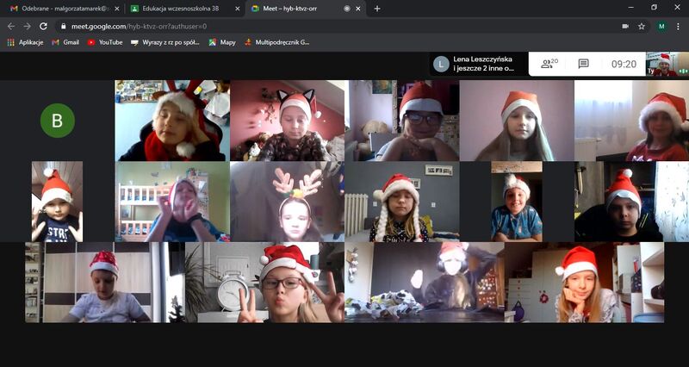Bookmark this page with the star icon
Screen dimensions: 689x367
(642, 26)
